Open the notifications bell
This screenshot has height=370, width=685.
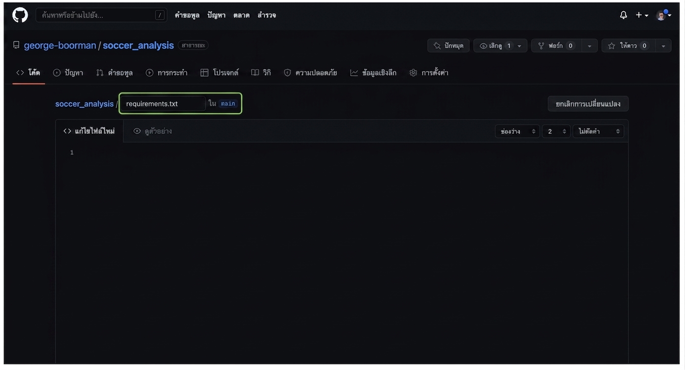(x=624, y=15)
